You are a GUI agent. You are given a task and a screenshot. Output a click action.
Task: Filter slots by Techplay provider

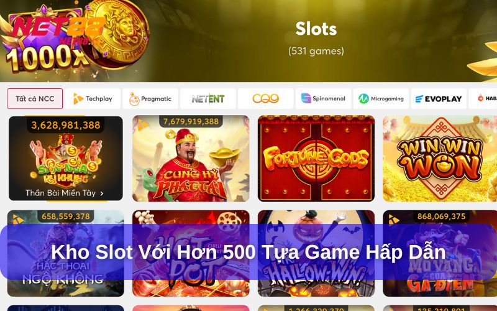(93, 99)
